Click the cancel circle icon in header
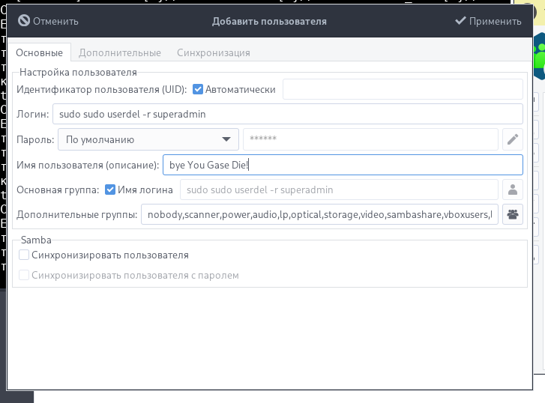 [x=23, y=21]
